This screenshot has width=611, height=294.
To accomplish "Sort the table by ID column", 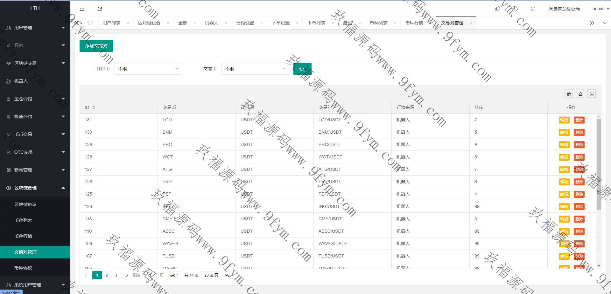I will coord(94,107).
